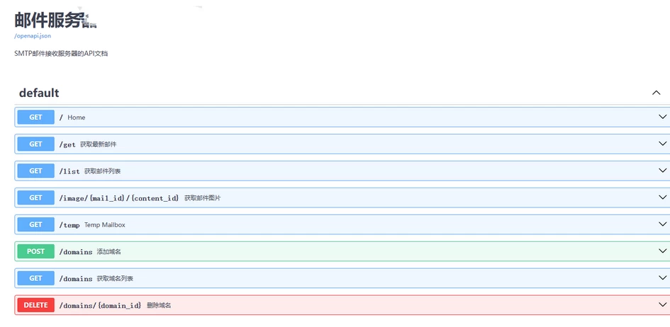This screenshot has height=327, width=670.
Task: Select the /list endpoint path
Action: 69,171
